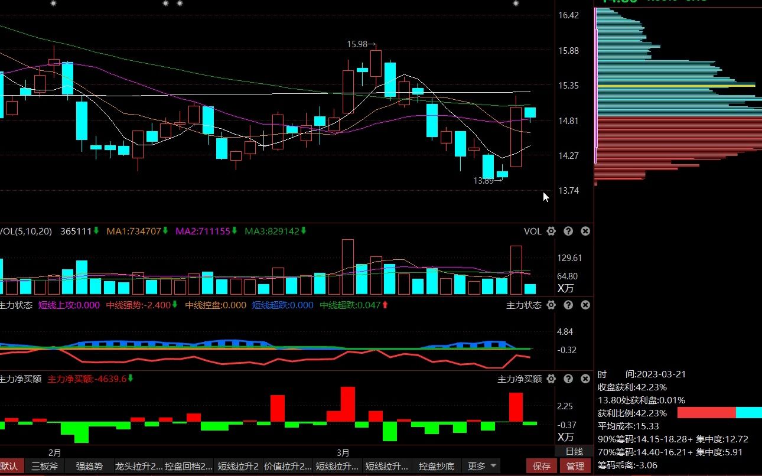
Task: Switch to the 强趋势 template tab
Action: pyautogui.click(x=89, y=466)
